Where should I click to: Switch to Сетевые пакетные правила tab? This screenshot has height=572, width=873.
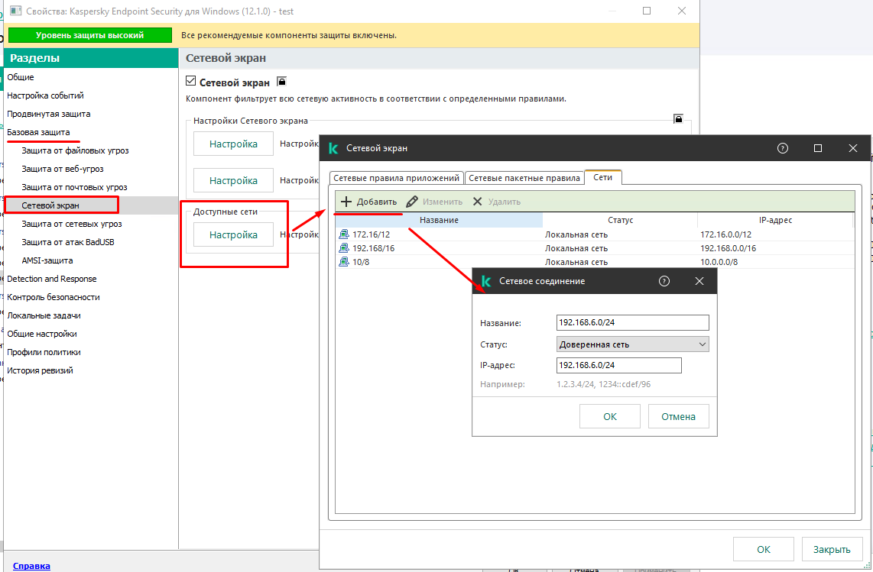click(524, 178)
